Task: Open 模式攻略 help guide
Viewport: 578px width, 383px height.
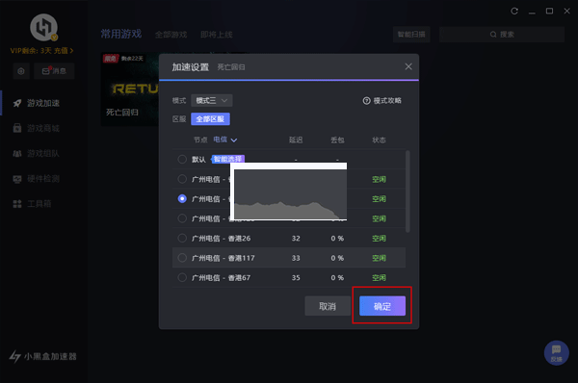Action: pyautogui.click(x=381, y=100)
